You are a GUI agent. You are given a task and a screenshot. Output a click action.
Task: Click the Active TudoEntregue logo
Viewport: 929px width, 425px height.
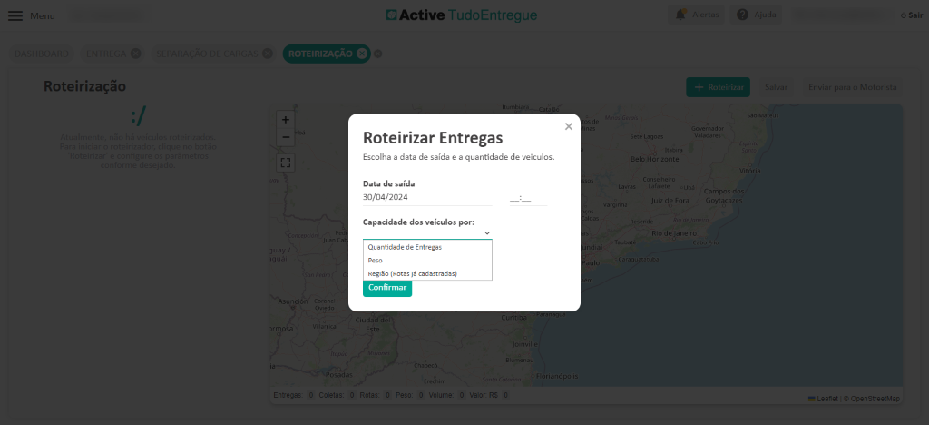(x=462, y=15)
